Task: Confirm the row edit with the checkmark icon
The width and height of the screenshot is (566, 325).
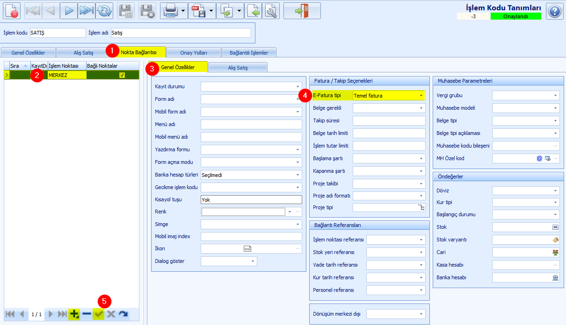Action: point(98,314)
